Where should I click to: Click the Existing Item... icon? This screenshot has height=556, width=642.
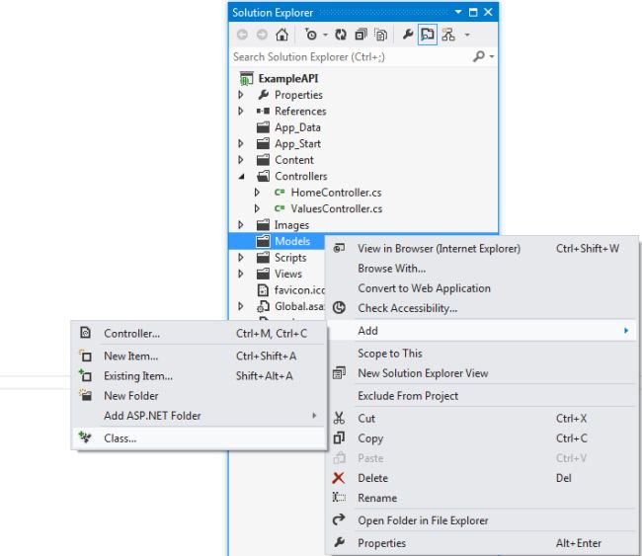[x=85, y=375]
